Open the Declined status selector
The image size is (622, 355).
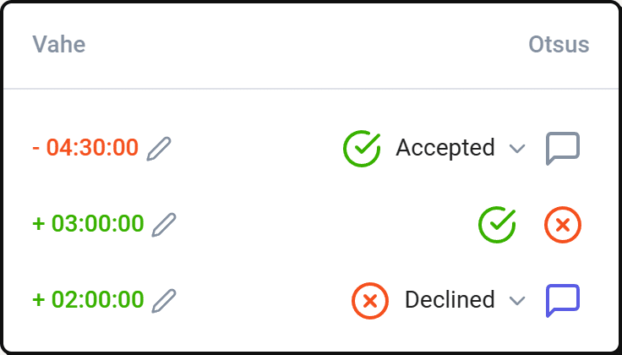coord(439,301)
